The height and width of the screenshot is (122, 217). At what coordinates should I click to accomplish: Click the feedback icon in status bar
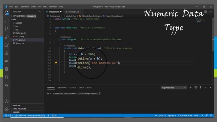(206, 116)
